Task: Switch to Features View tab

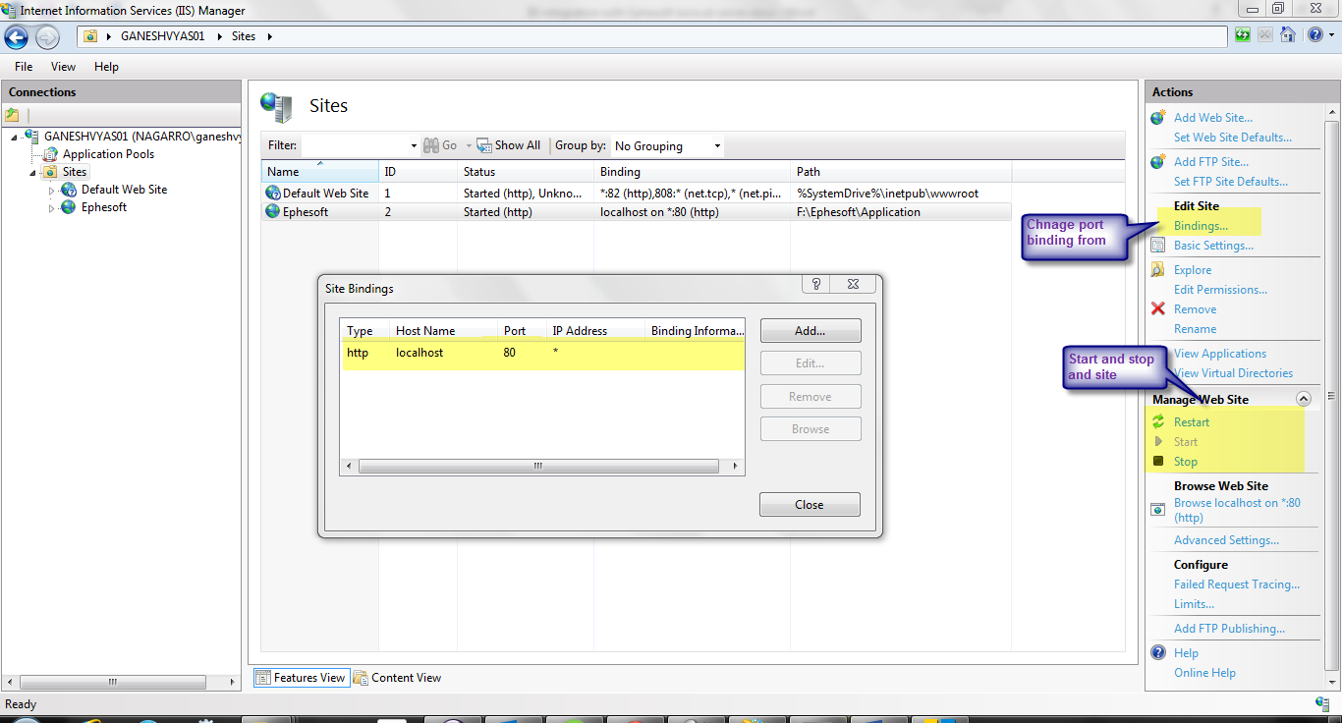Action: [302, 678]
